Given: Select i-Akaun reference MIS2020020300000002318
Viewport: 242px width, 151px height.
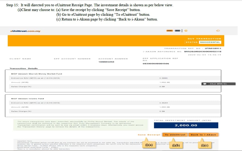Looking at the screenshot, I should click(203, 52).
